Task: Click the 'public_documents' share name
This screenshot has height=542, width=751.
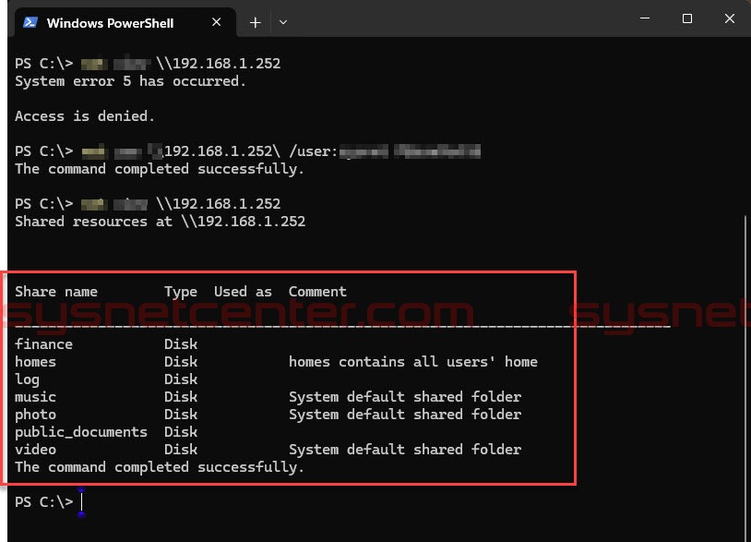Action: pyautogui.click(x=81, y=432)
